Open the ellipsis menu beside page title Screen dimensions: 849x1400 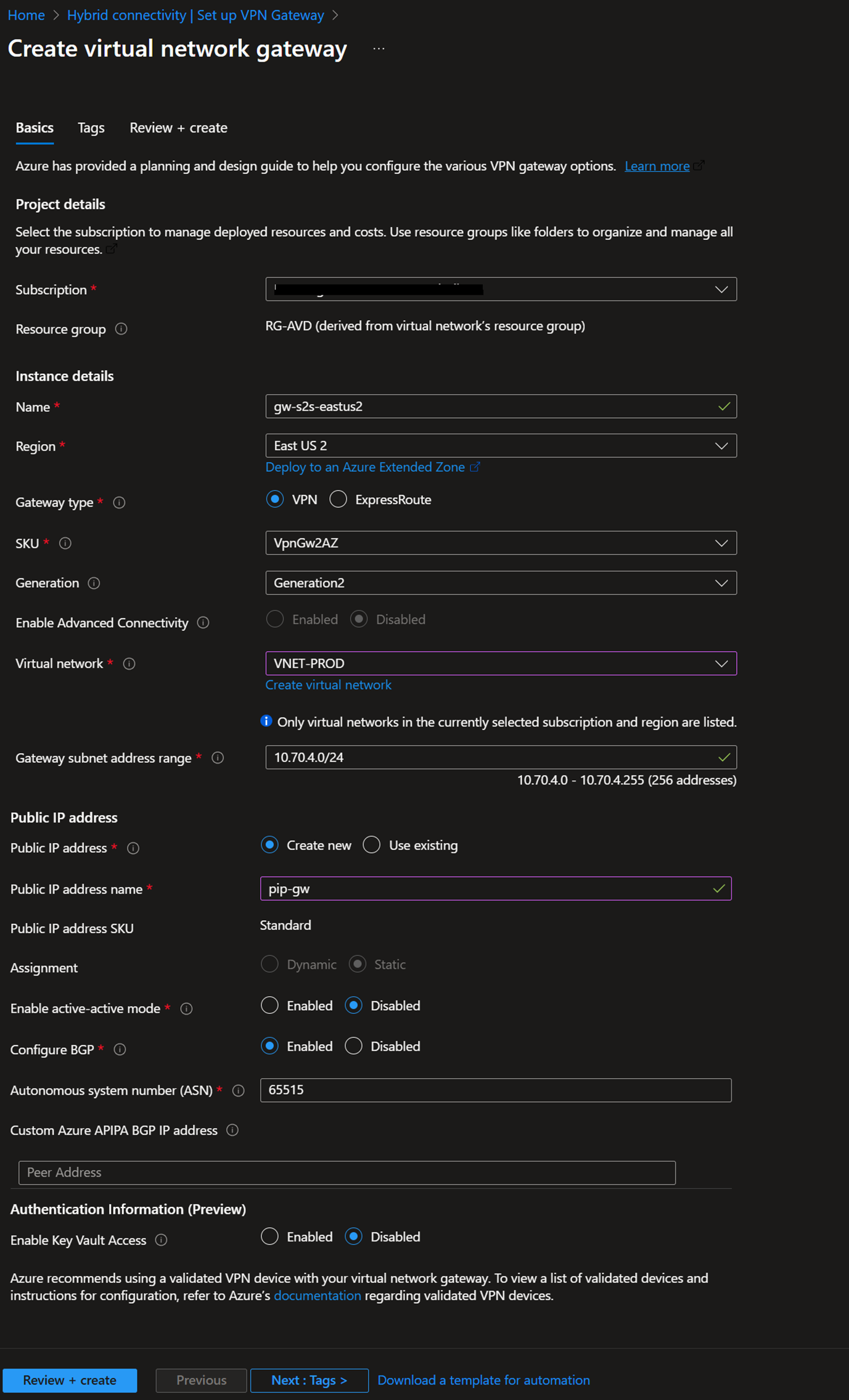click(x=379, y=49)
